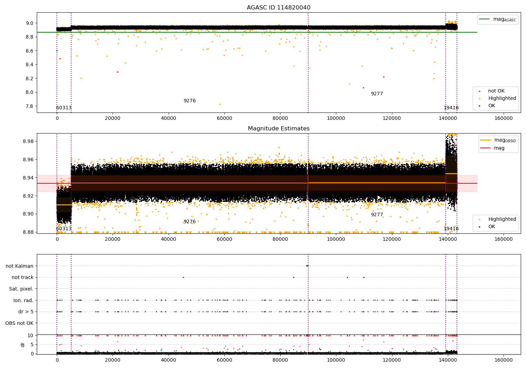Select the 8.90 y-axis tick label
The width and height of the screenshot is (526, 368).
(x=28, y=214)
